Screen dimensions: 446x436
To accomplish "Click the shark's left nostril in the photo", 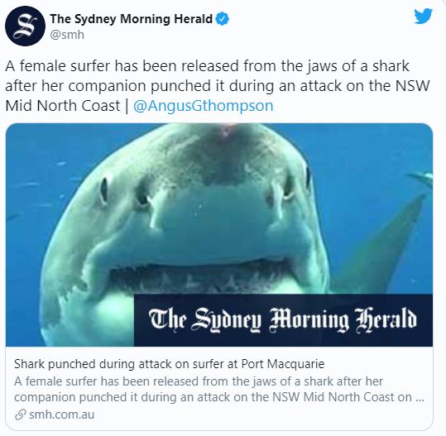I will click(142, 196).
